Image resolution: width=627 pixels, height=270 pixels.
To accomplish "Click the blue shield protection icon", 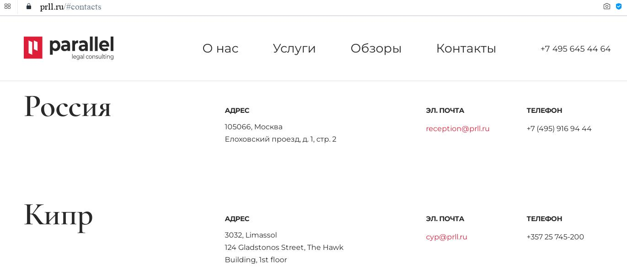I will 619,6.
